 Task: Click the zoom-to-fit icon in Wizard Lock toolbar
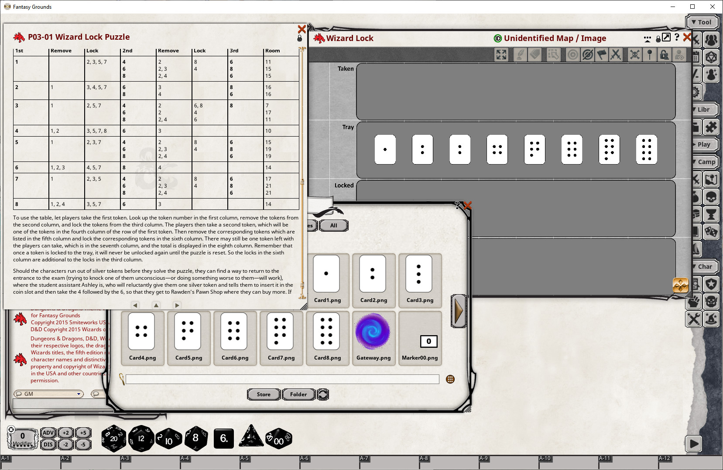[x=501, y=55]
